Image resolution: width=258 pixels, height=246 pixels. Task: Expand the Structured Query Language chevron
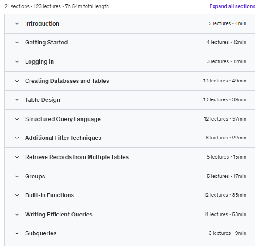[17, 119]
